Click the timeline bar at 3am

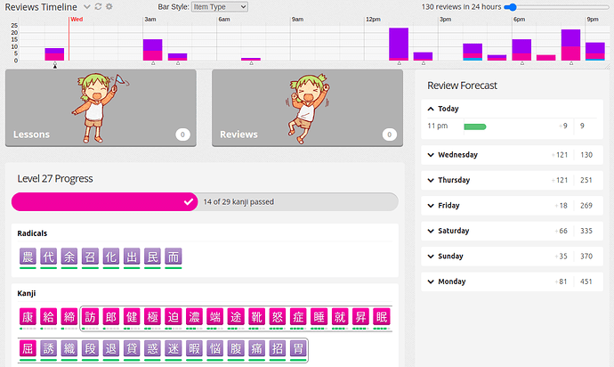click(153, 50)
